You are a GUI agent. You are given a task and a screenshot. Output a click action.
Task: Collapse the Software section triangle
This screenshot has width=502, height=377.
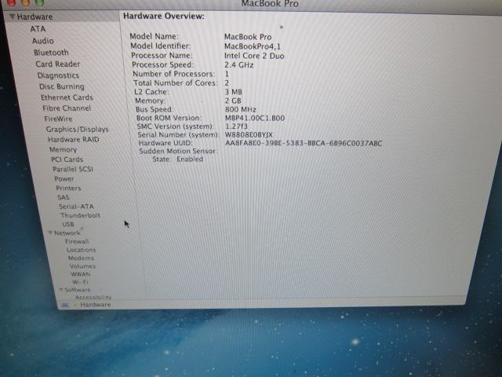point(60,290)
